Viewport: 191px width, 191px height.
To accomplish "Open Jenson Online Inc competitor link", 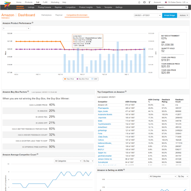I will coord(105,159).
